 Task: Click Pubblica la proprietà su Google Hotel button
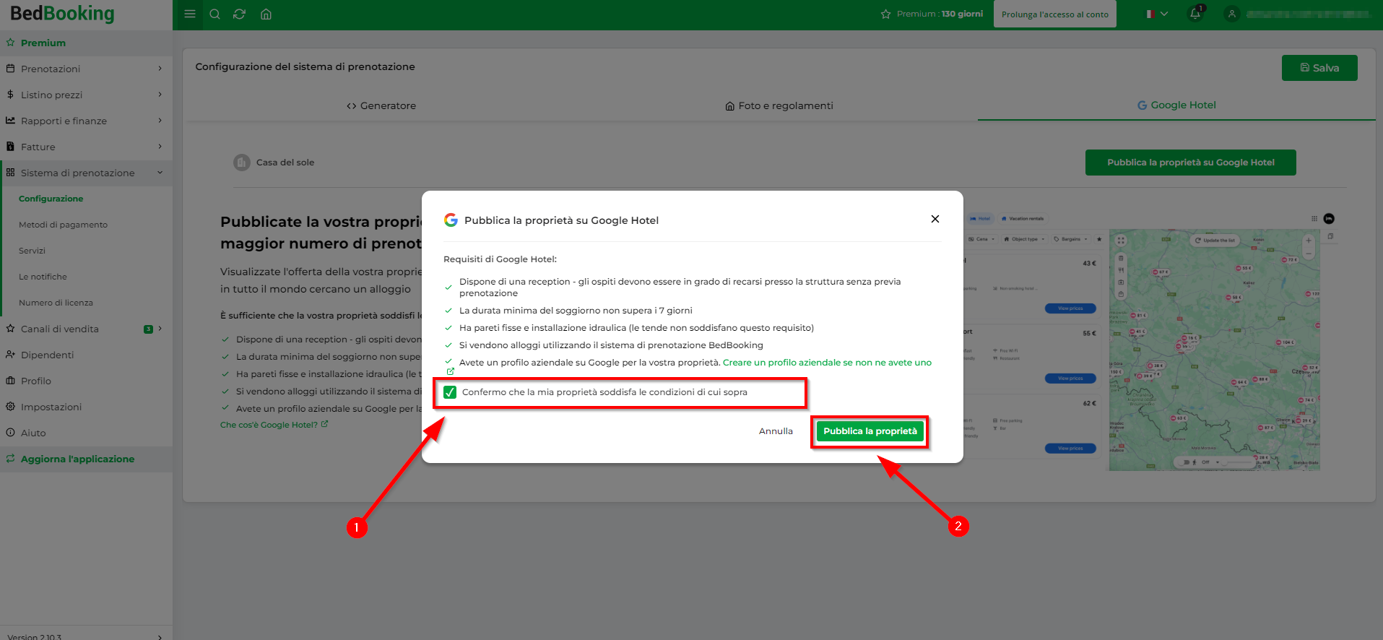tap(1190, 163)
